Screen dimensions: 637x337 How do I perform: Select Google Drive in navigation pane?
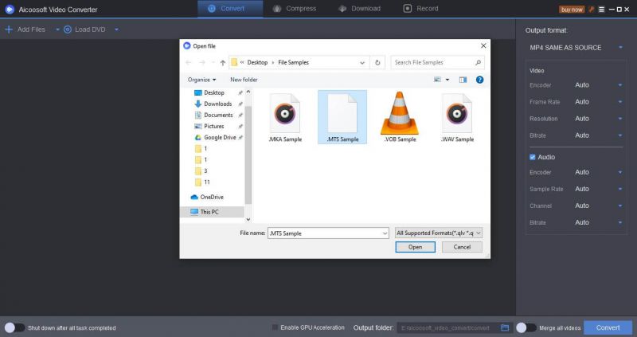pyautogui.click(x=220, y=137)
